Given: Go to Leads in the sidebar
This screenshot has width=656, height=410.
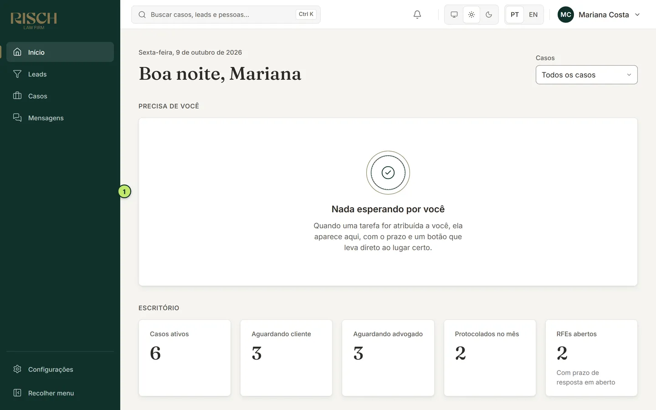Looking at the screenshot, I should [x=60, y=74].
